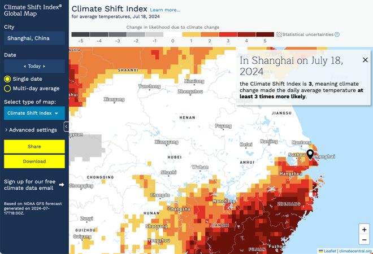
Task: Click the HENAN province label
Action: [188, 117]
